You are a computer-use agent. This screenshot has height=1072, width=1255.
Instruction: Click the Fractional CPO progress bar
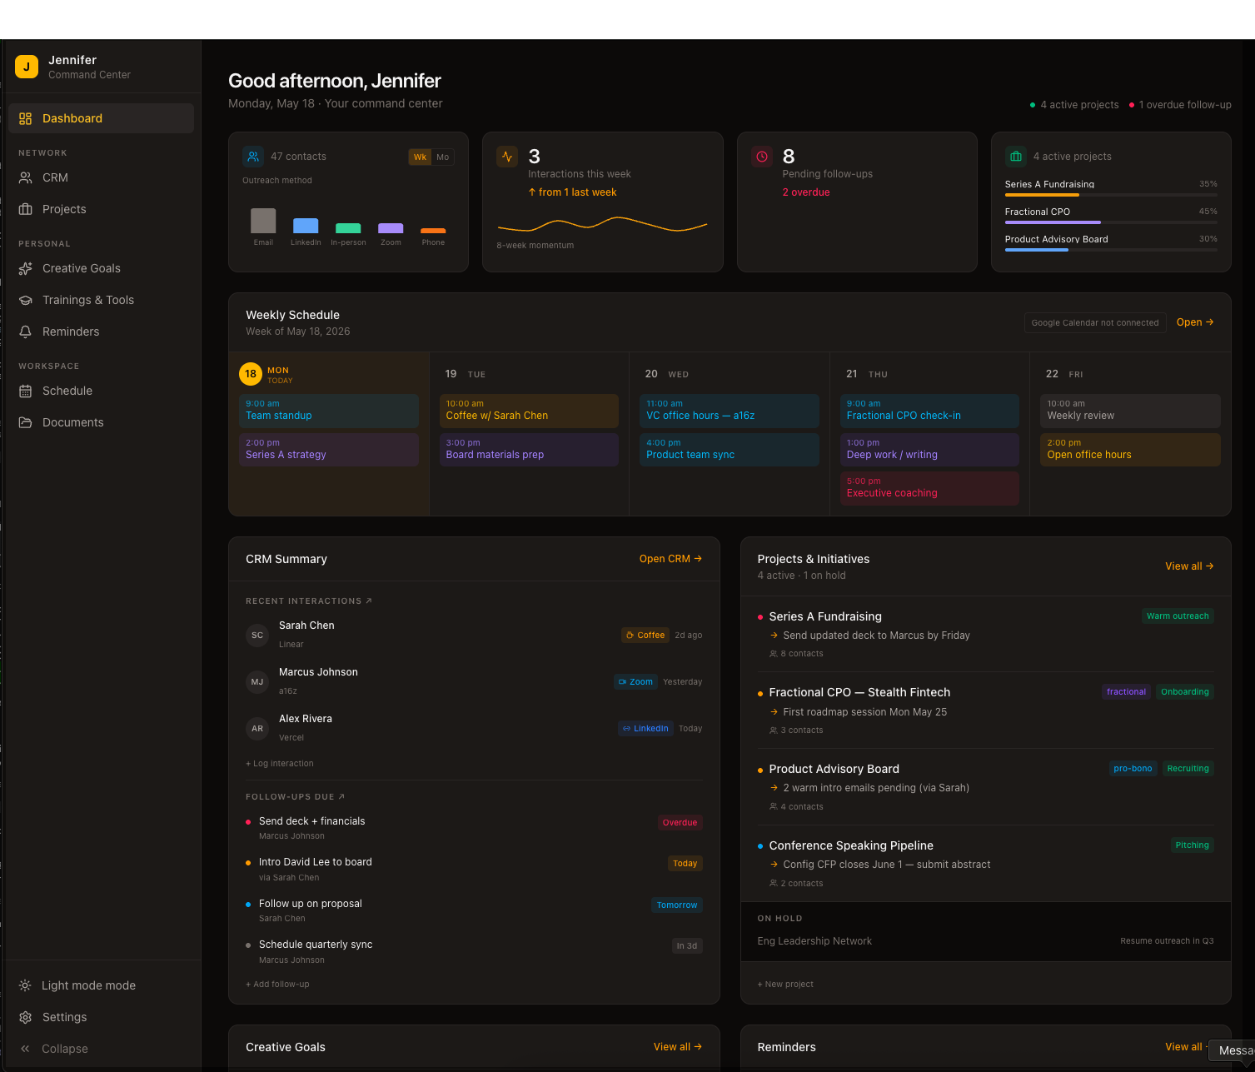[1111, 222]
